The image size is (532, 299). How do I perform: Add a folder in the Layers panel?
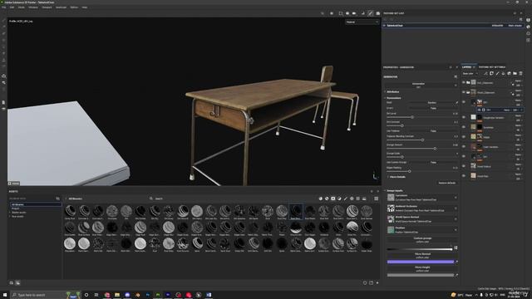point(515,74)
